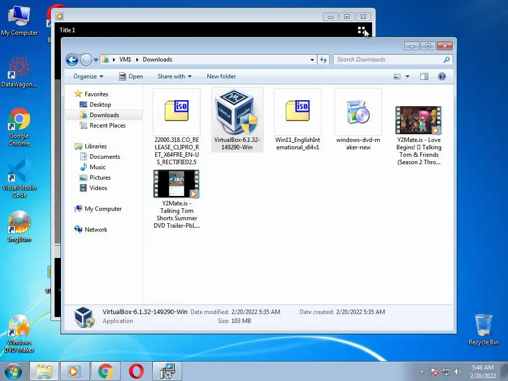Viewport: 508px width, 381px height.
Task: Open the Organize menu
Action: click(88, 76)
